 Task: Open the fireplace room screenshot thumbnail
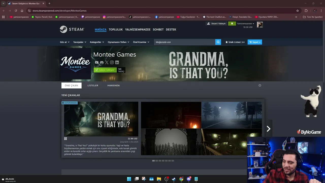171,115
